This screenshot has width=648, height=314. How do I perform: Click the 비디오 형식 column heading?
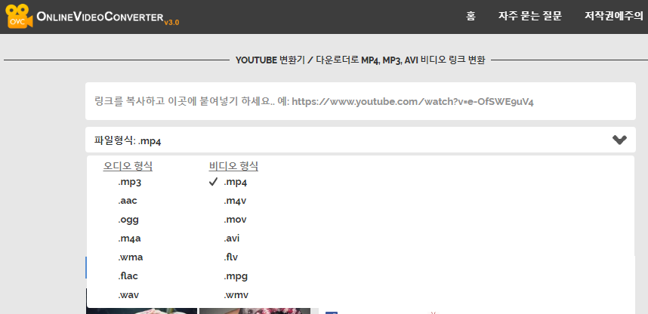tap(233, 167)
